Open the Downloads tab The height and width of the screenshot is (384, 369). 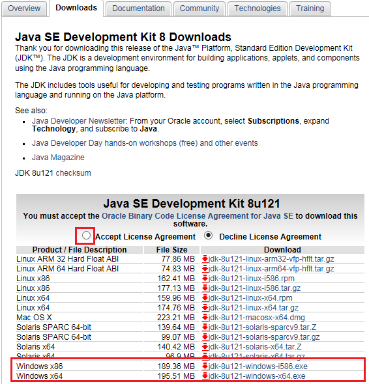click(76, 8)
